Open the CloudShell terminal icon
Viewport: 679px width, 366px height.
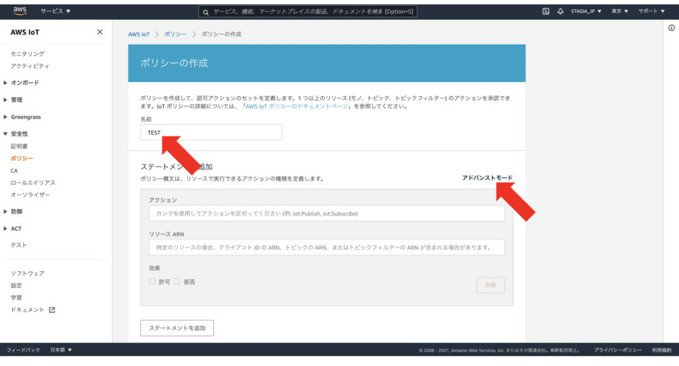pyautogui.click(x=546, y=11)
